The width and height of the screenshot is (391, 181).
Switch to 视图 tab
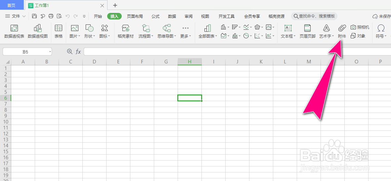(x=205, y=17)
